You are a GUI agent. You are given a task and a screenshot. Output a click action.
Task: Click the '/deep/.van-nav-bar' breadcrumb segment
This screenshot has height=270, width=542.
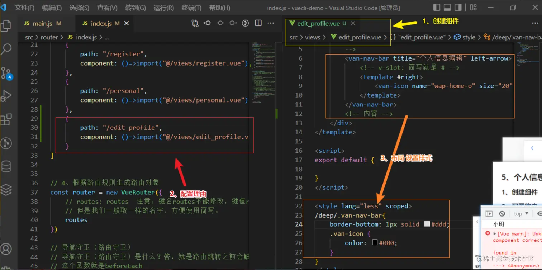[x=513, y=37]
